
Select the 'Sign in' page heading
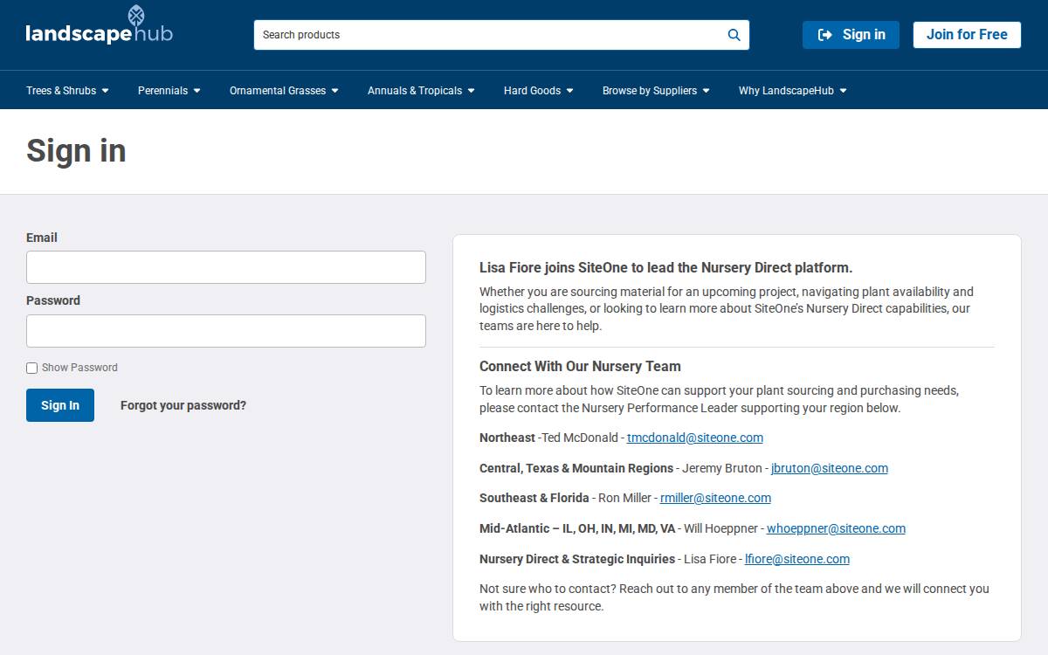click(76, 150)
